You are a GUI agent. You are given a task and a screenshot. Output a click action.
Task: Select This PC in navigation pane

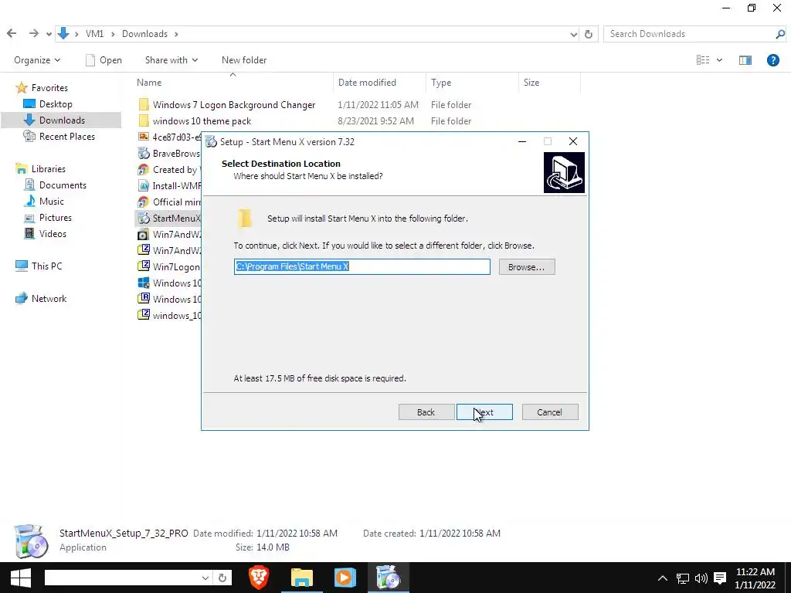pyautogui.click(x=46, y=266)
